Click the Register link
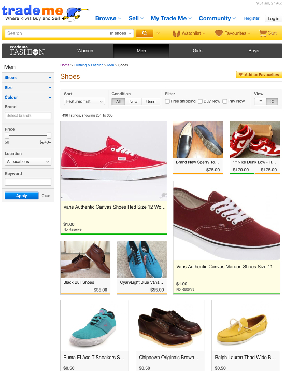 (x=251, y=18)
